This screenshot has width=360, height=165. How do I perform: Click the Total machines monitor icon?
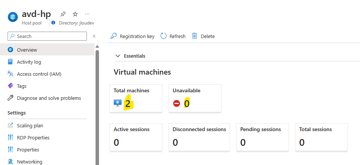(118, 104)
